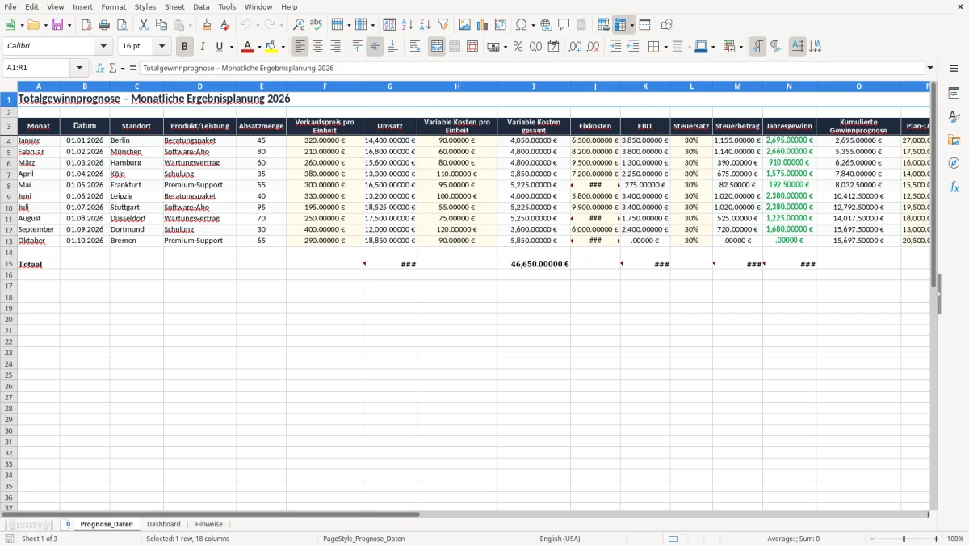Screen dimensions: 969x545
Task: Click the formula input line
Action: 532,69
